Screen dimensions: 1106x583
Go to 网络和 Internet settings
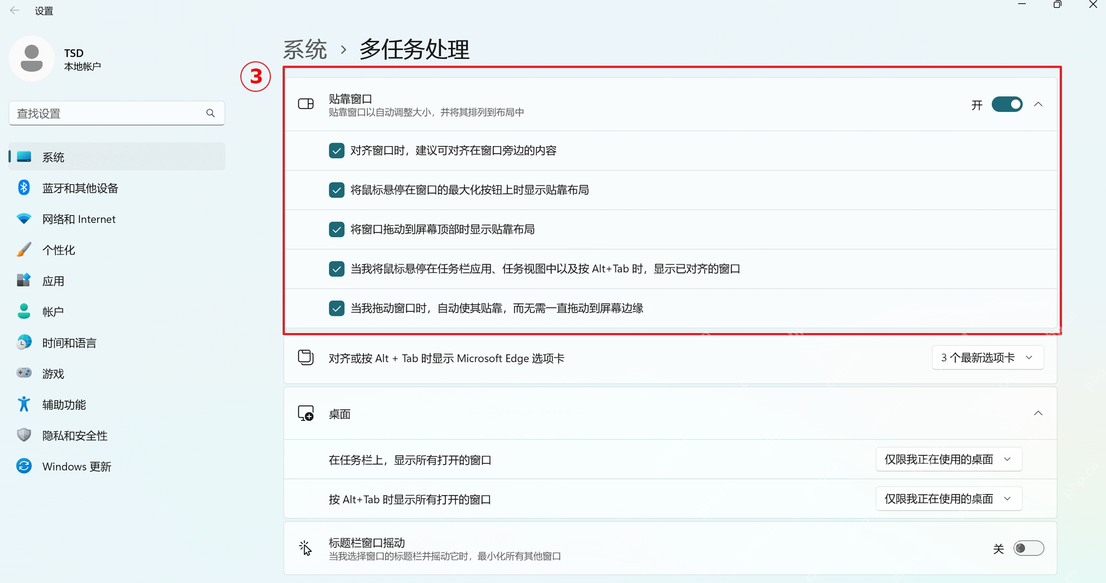pyautogui.click(x=117, y=219)
